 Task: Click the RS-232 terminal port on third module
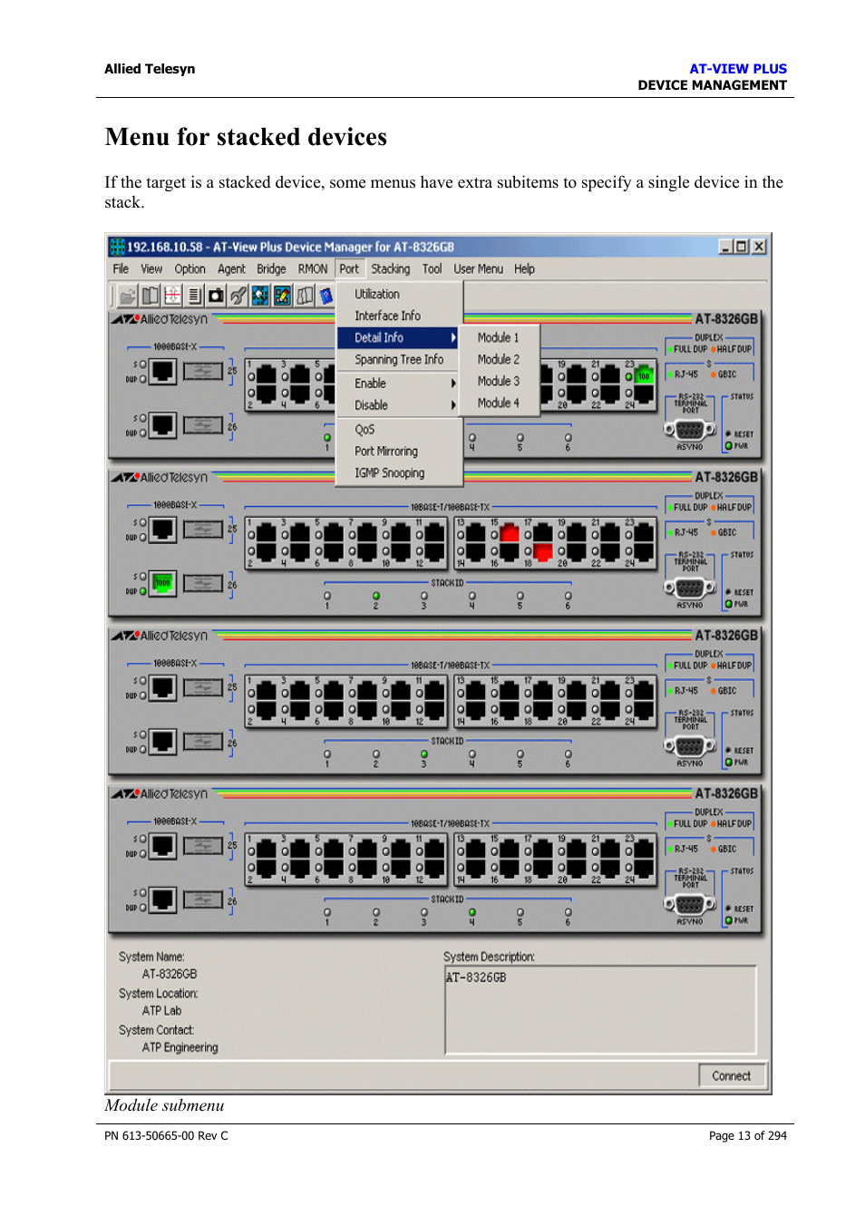coord(689,746)
